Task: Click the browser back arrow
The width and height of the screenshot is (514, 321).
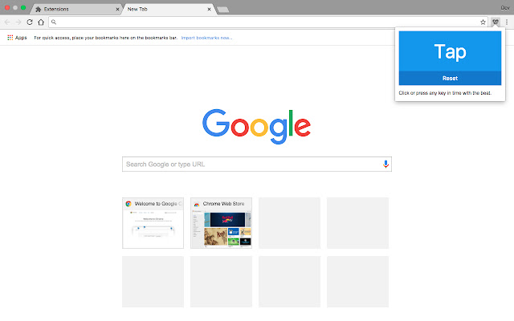Action: (7, 22)
